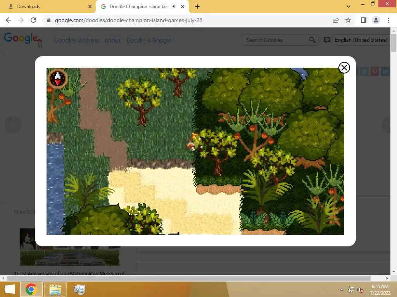
Task: Share on Pinterest icon
Action: [375, 72]
